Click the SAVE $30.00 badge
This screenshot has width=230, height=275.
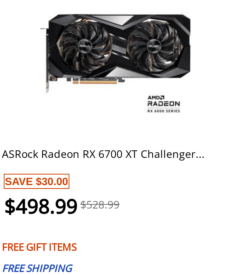37,181
